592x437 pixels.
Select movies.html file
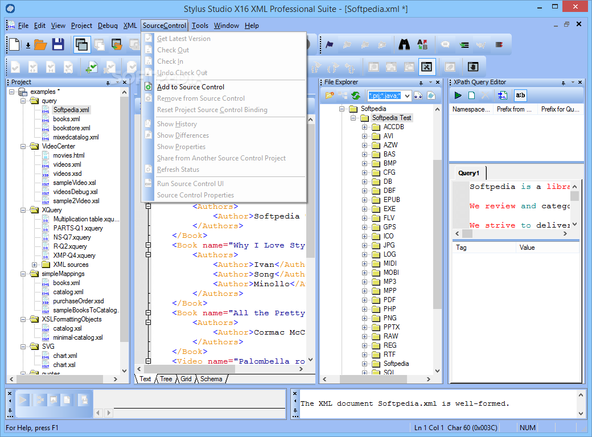tap(69, 155)
